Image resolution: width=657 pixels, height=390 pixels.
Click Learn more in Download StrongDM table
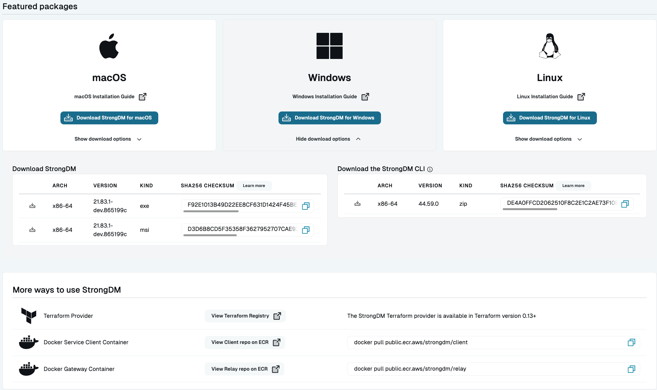[254, 186]
